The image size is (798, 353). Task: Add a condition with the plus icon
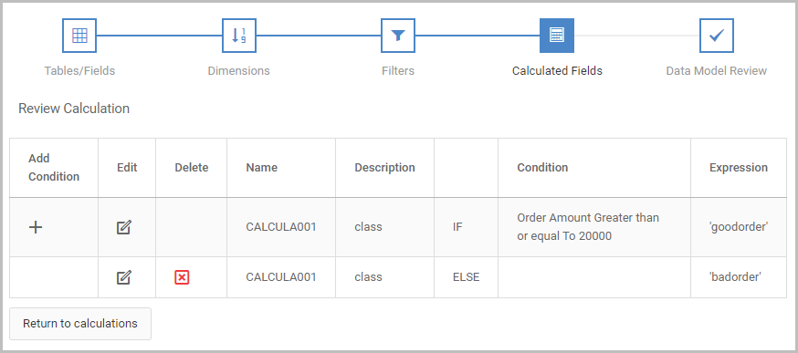coord(35,227)
